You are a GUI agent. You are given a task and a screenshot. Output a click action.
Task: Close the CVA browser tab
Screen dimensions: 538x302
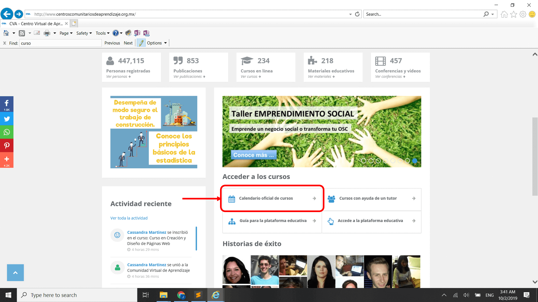[66, 24]
